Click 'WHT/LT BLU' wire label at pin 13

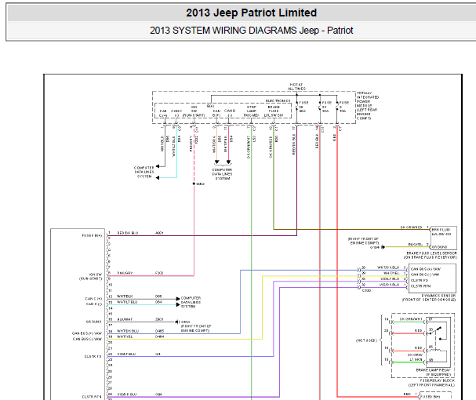(127, 302)
